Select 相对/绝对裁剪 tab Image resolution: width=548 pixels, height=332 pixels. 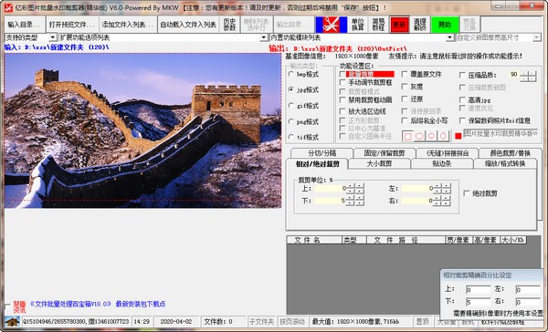point(317,164)
